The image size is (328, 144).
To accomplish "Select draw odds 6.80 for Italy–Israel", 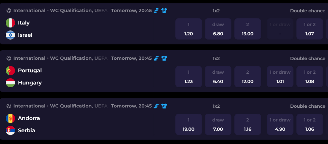I will click(x=218, y=29).
